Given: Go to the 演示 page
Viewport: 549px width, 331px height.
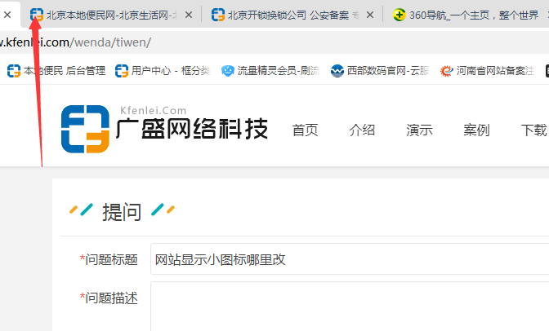Looking at the screenshot, I should point(419,130).
